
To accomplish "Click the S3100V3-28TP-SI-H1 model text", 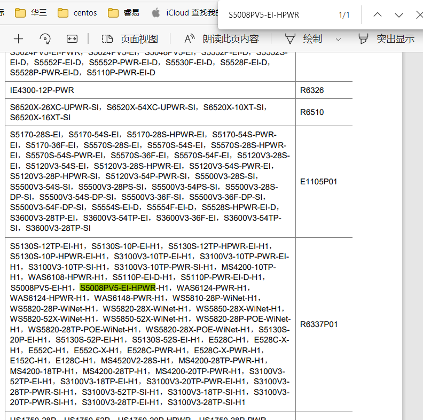I will point(206,402).
